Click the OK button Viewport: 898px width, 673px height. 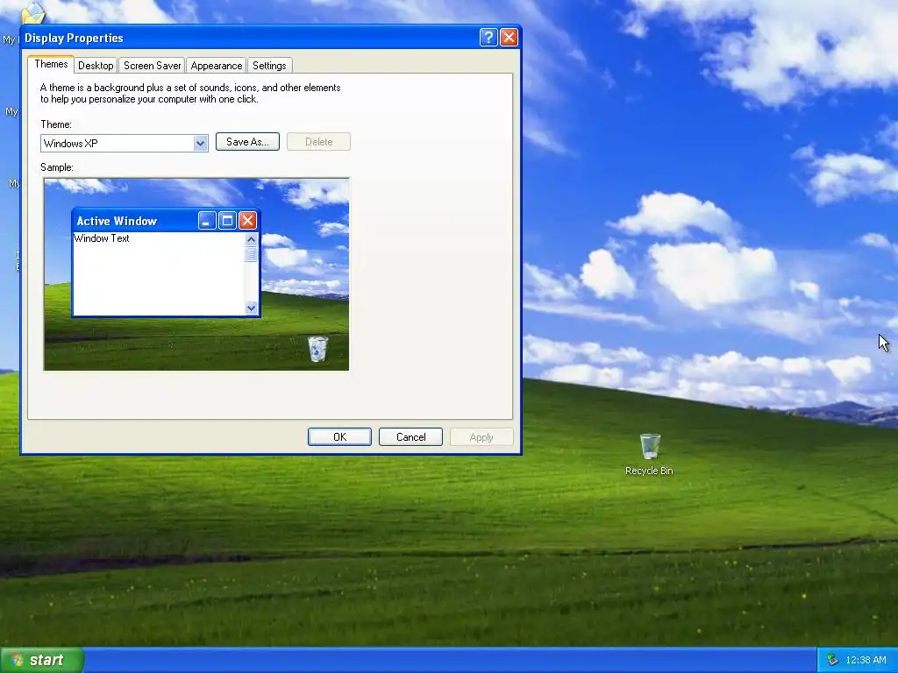coord(339,437)
